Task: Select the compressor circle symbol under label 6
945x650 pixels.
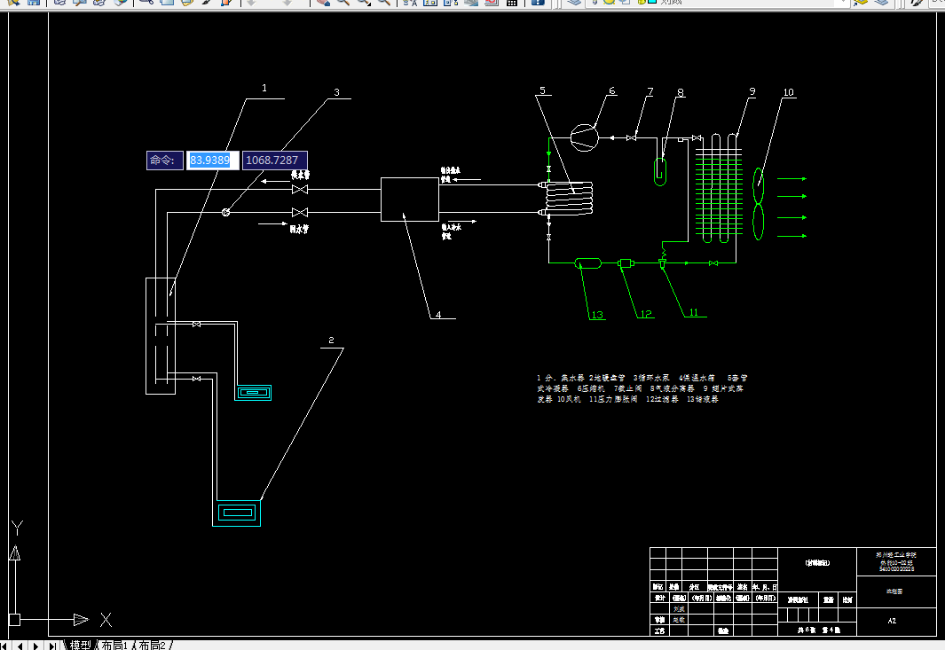Action: click(x=584, y=137)
